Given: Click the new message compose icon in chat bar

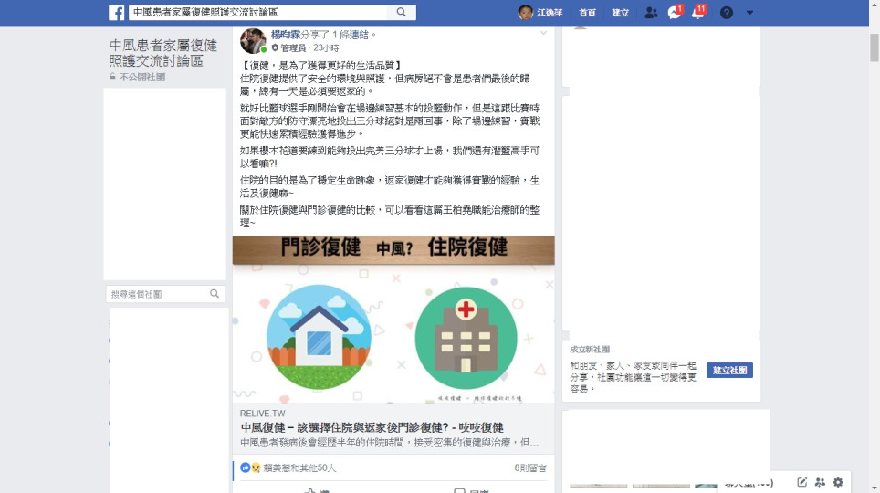Looking at the screenshot, I should click(x=802, y=482).
